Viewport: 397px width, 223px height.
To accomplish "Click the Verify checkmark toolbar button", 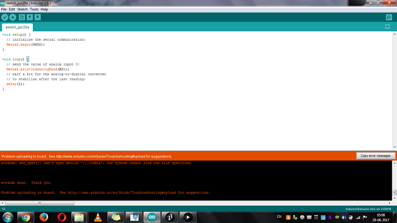I will 5,17.
